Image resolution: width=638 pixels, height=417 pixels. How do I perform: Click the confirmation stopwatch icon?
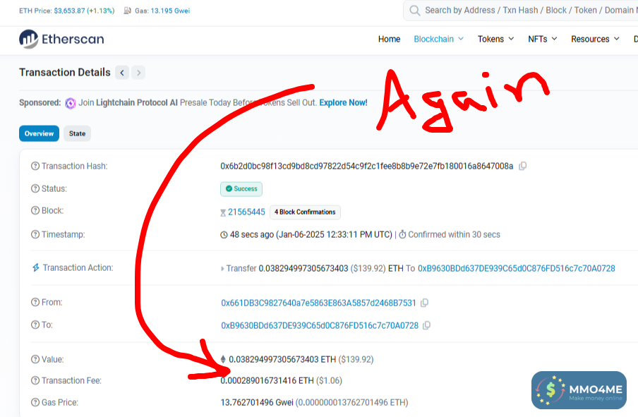[402, 235]
